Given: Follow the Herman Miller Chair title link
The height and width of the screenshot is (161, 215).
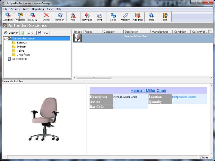Looking at the screenshot, I should point(148,90).
